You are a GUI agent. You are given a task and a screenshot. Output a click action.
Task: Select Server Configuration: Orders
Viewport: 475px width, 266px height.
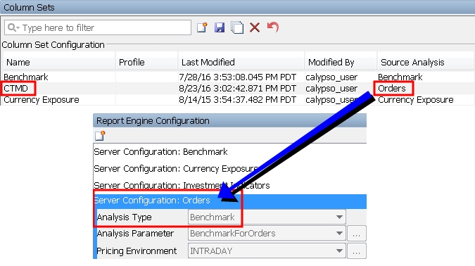[x=230, y=201]
